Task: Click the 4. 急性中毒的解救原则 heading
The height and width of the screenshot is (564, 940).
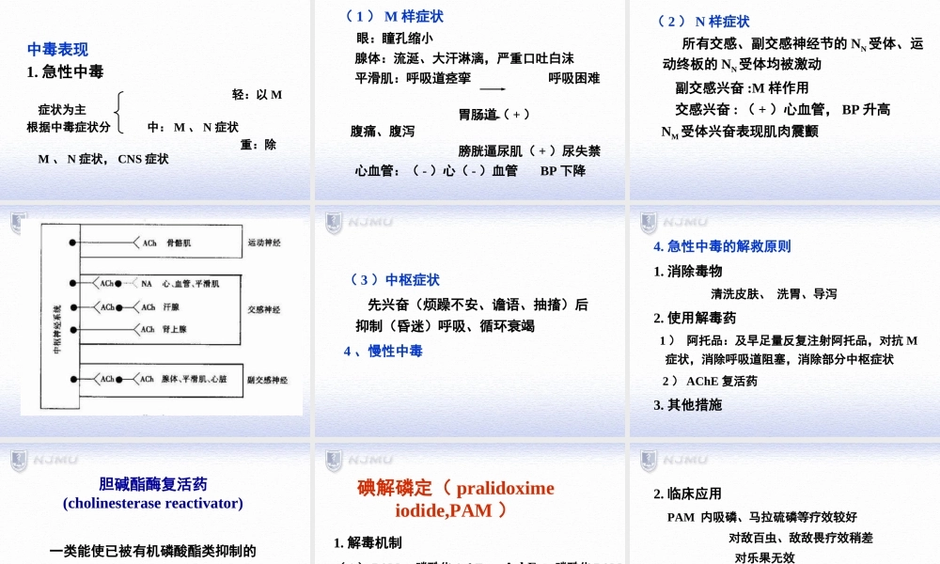Action: (x=721, y=247)
